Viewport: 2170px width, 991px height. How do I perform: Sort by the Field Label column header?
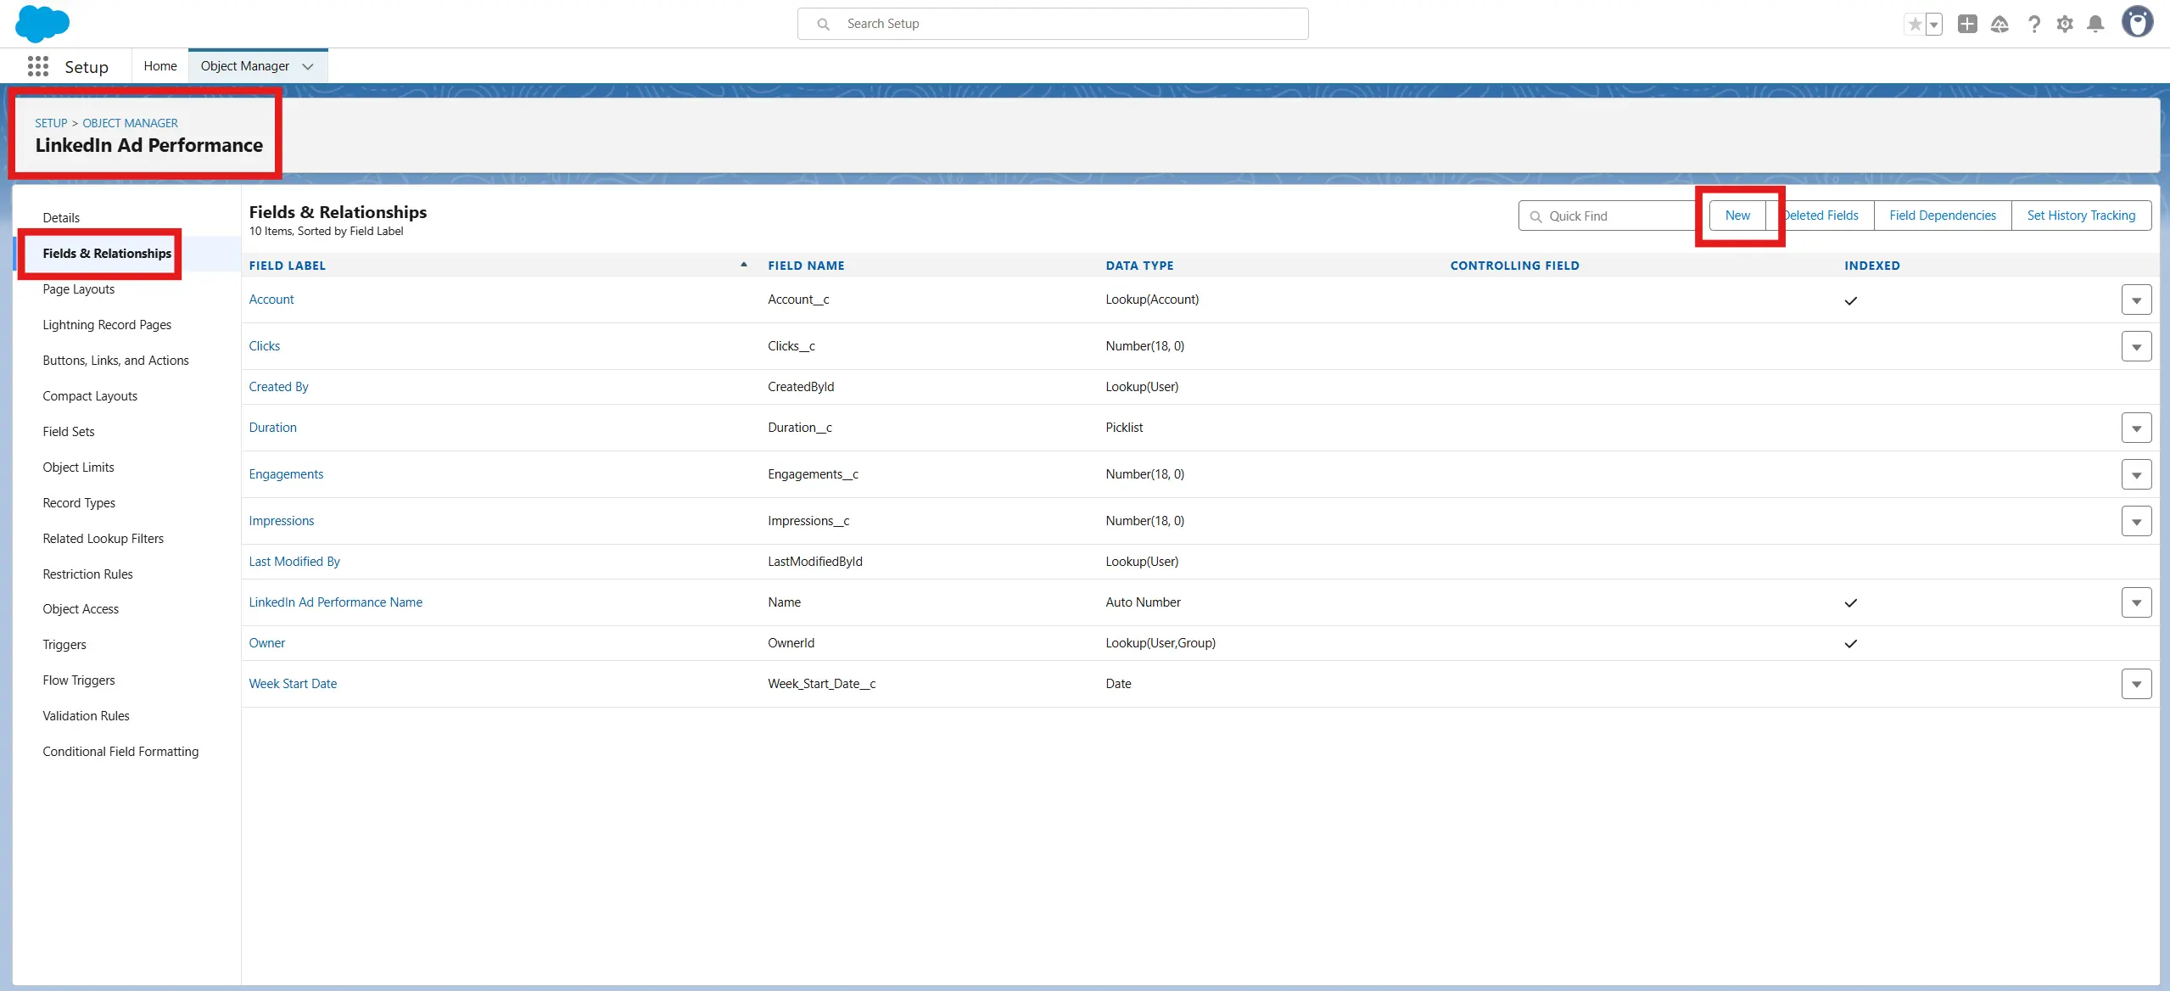[287, 266]
